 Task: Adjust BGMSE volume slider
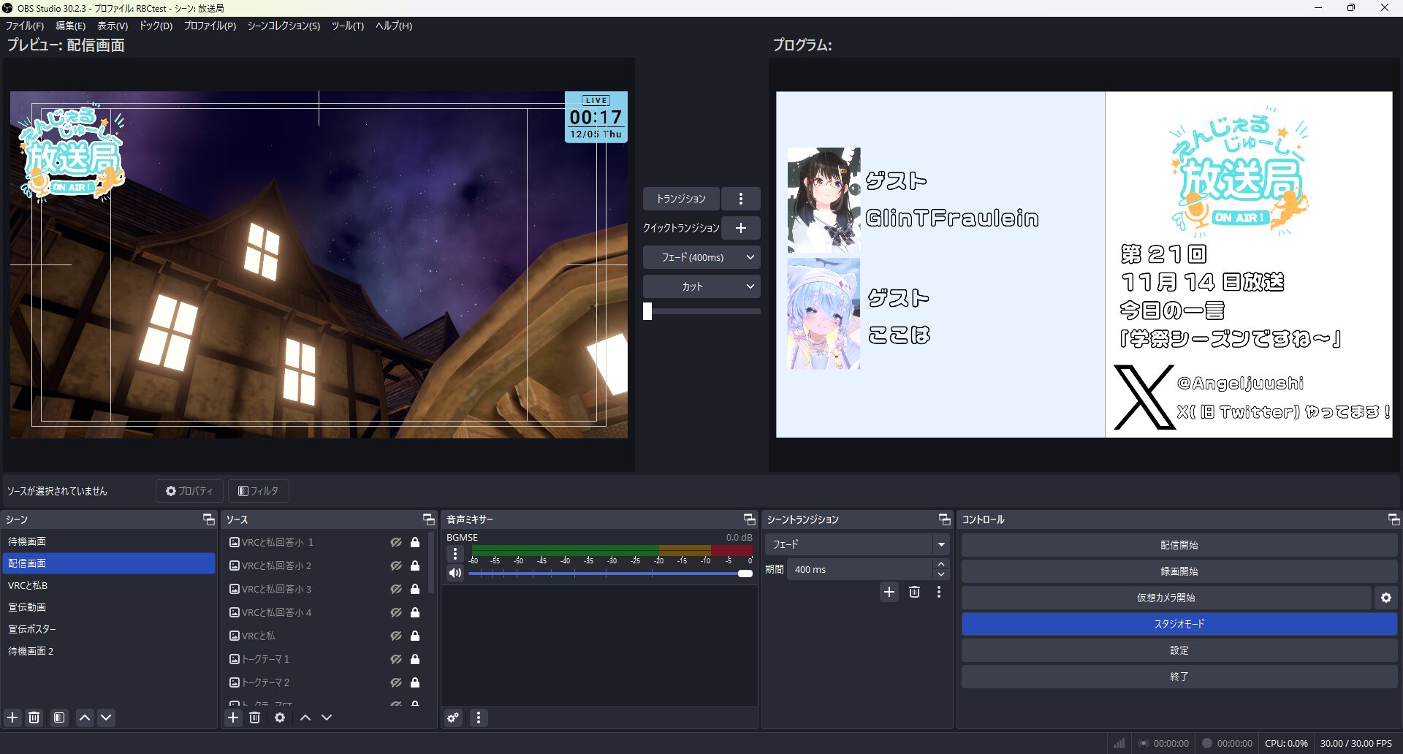point(610,574)
